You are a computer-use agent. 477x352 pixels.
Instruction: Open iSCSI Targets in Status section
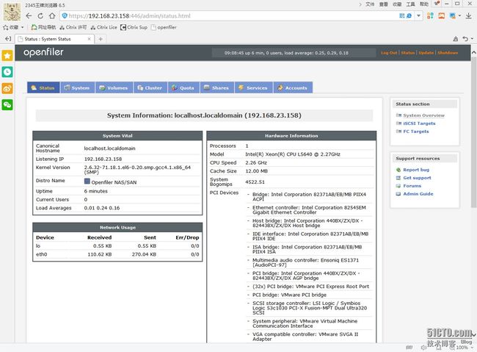(x=419, y=123)
